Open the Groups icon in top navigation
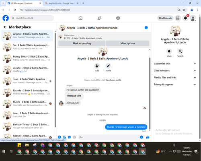 (118, 18)
